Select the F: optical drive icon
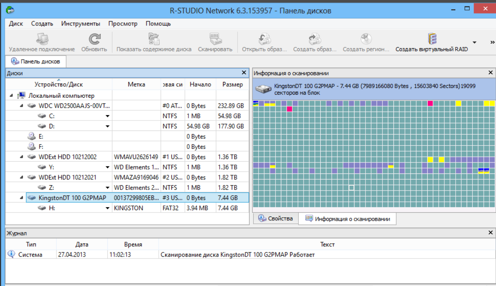496x286 pixels. pos(31,147)
